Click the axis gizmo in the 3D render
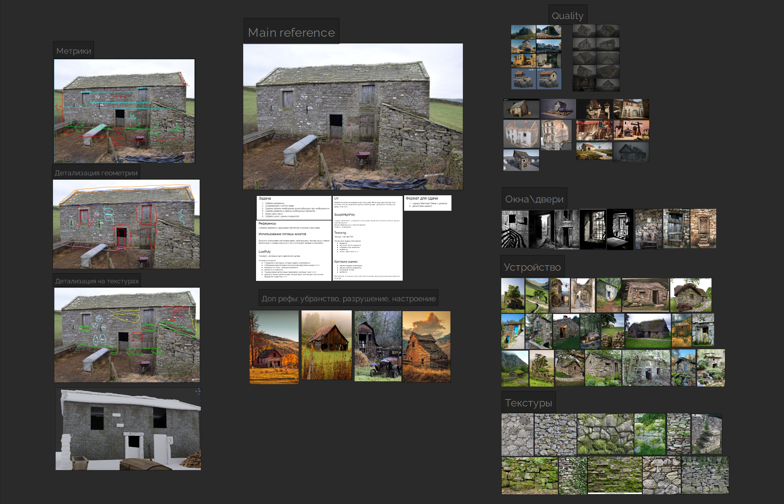 (x=198, y=391)
